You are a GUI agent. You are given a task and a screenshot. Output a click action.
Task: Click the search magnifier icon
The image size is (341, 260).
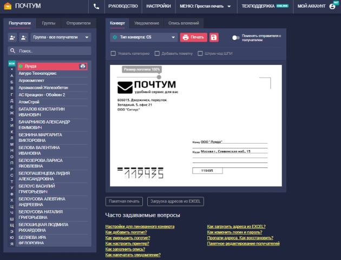pyautogui.click(x=13, y=51)
